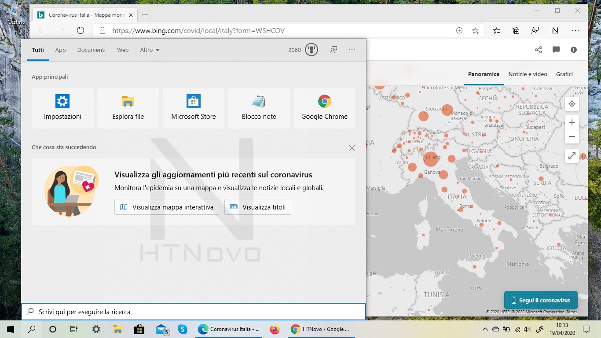Open a new Edge tab
This screenshot has width=601, height=338.
pyautogui.click(x=145, y=15)
